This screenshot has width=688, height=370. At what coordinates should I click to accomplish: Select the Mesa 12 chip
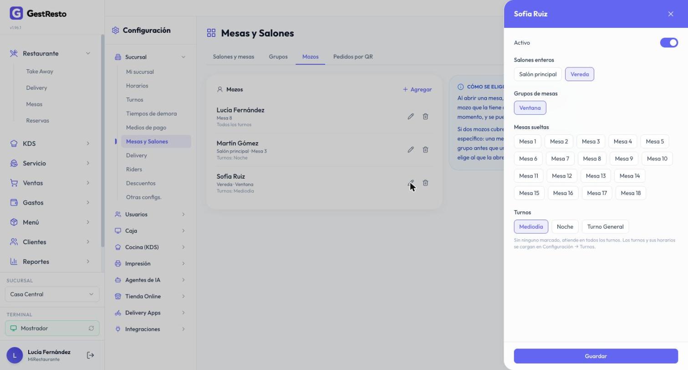562,176
